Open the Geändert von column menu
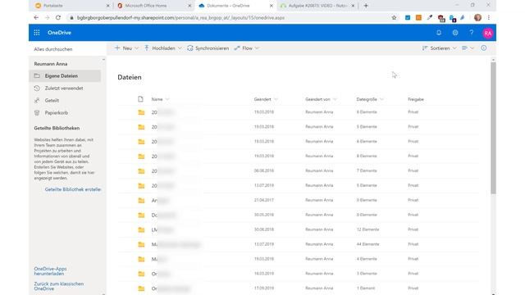 (321, 99)
